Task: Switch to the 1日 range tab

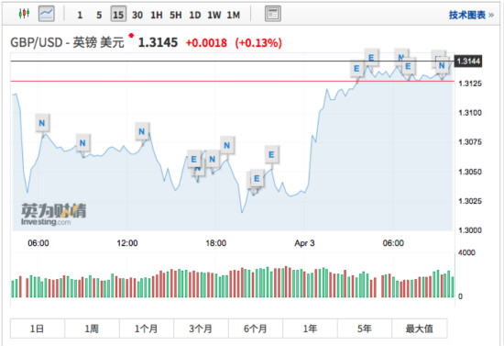Action: (38, 329)
